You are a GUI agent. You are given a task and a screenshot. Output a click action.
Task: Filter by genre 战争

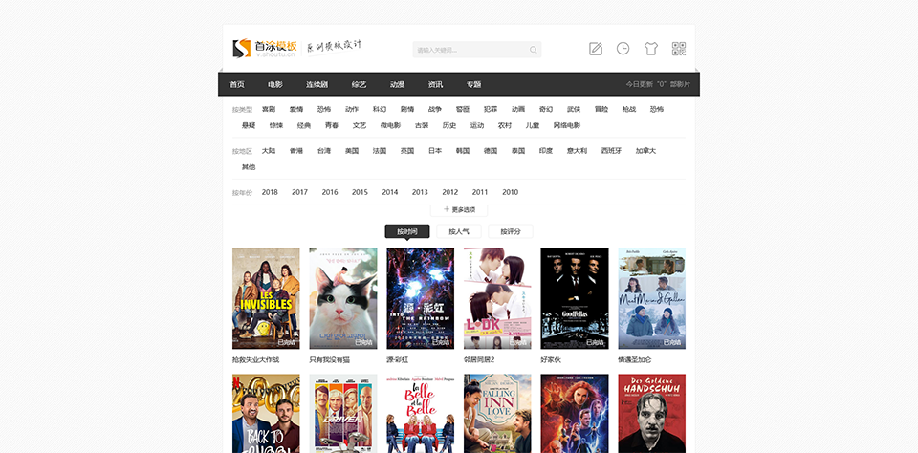coord(435,110)
